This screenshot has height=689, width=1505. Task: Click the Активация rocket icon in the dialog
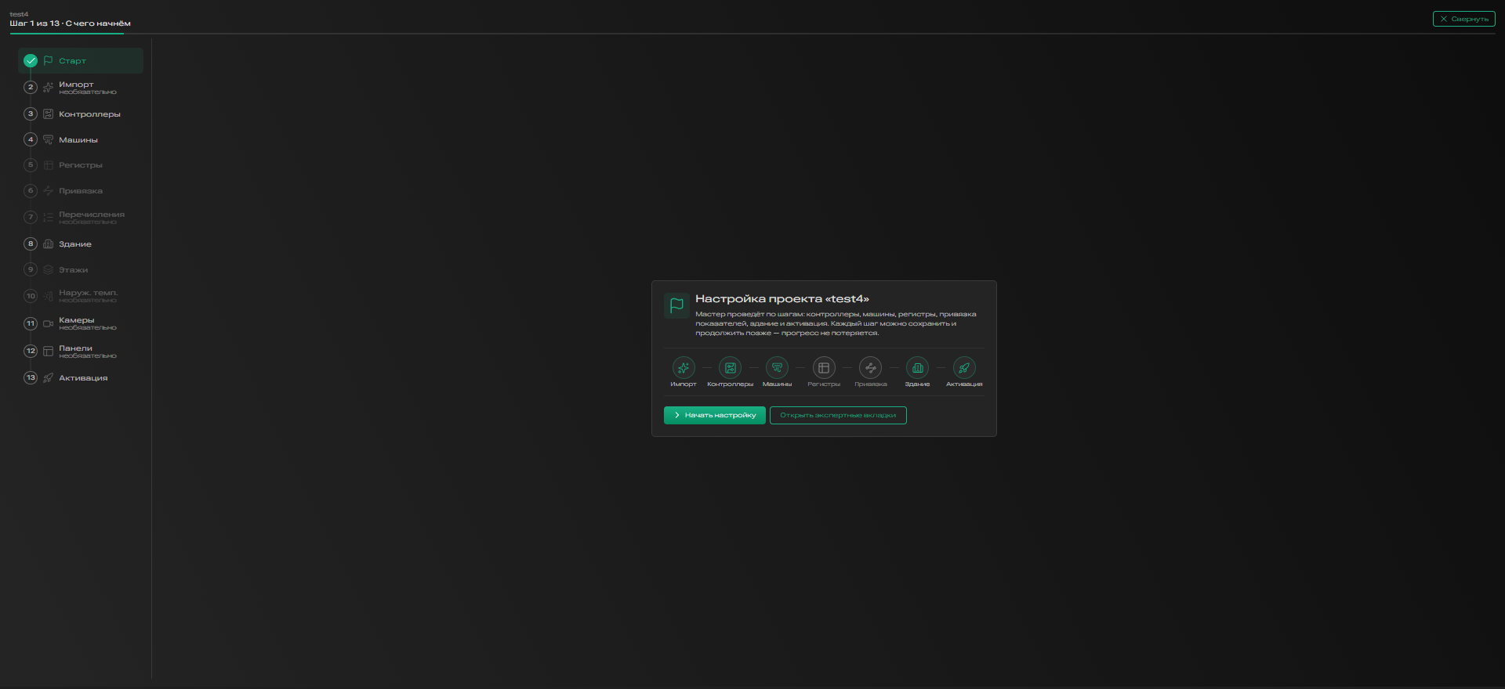964,368
